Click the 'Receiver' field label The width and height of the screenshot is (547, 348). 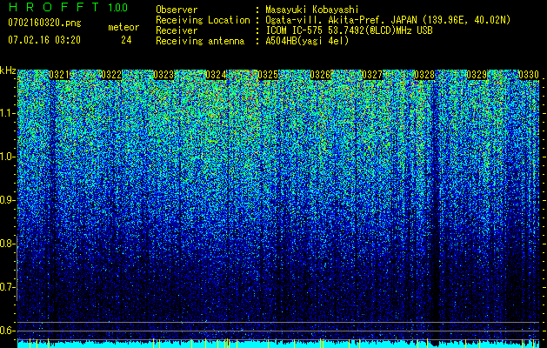(x=177, y=30)
